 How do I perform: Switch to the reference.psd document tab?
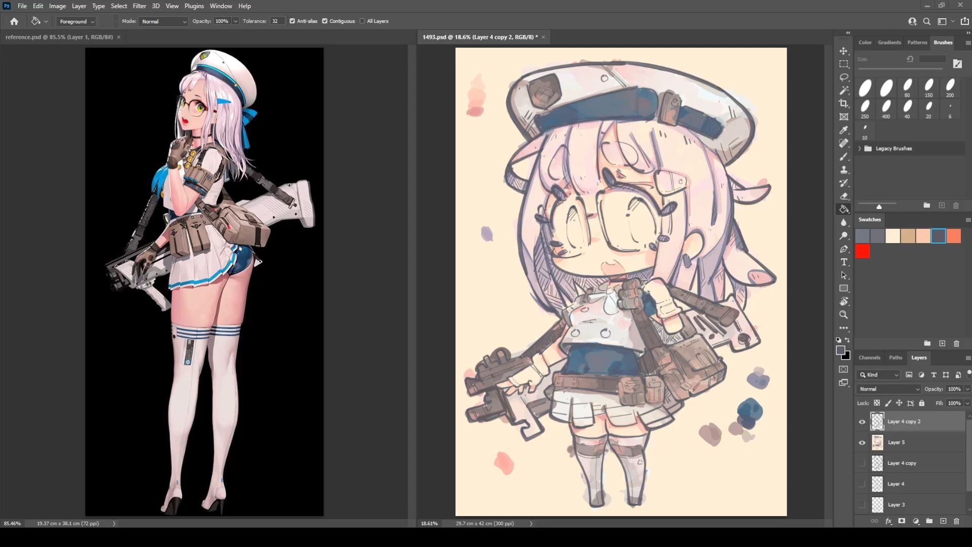[59, 37]
